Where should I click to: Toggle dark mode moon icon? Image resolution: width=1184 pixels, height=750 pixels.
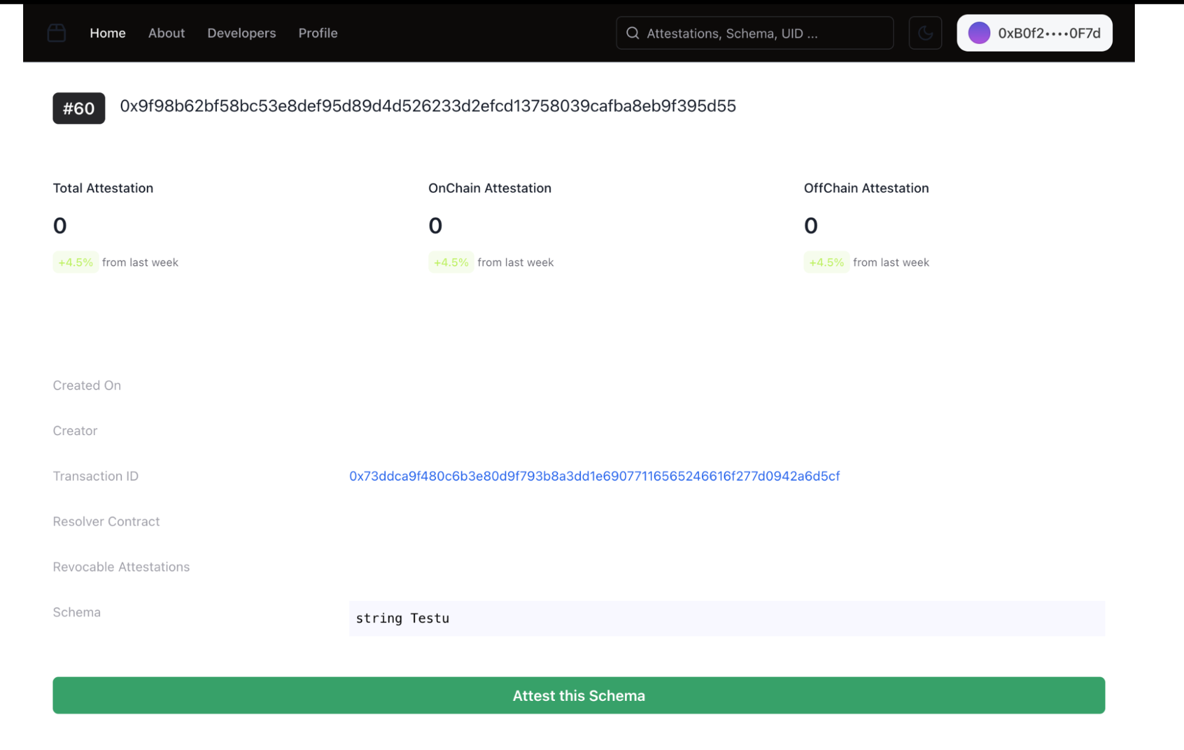point(925,33)
